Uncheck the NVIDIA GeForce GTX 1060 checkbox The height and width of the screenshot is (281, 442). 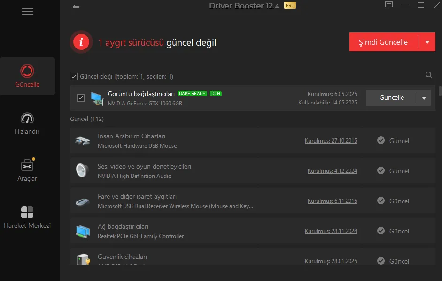point(81,98)
